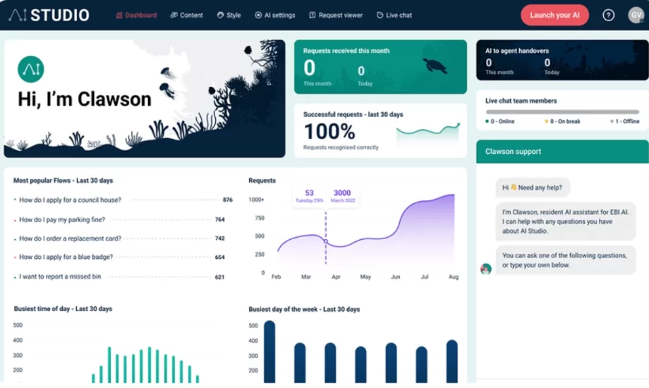Viewport: 649px width, 388px height.
Task: Select 'How do I apply for a council house?'
Action: pos(70,200)
